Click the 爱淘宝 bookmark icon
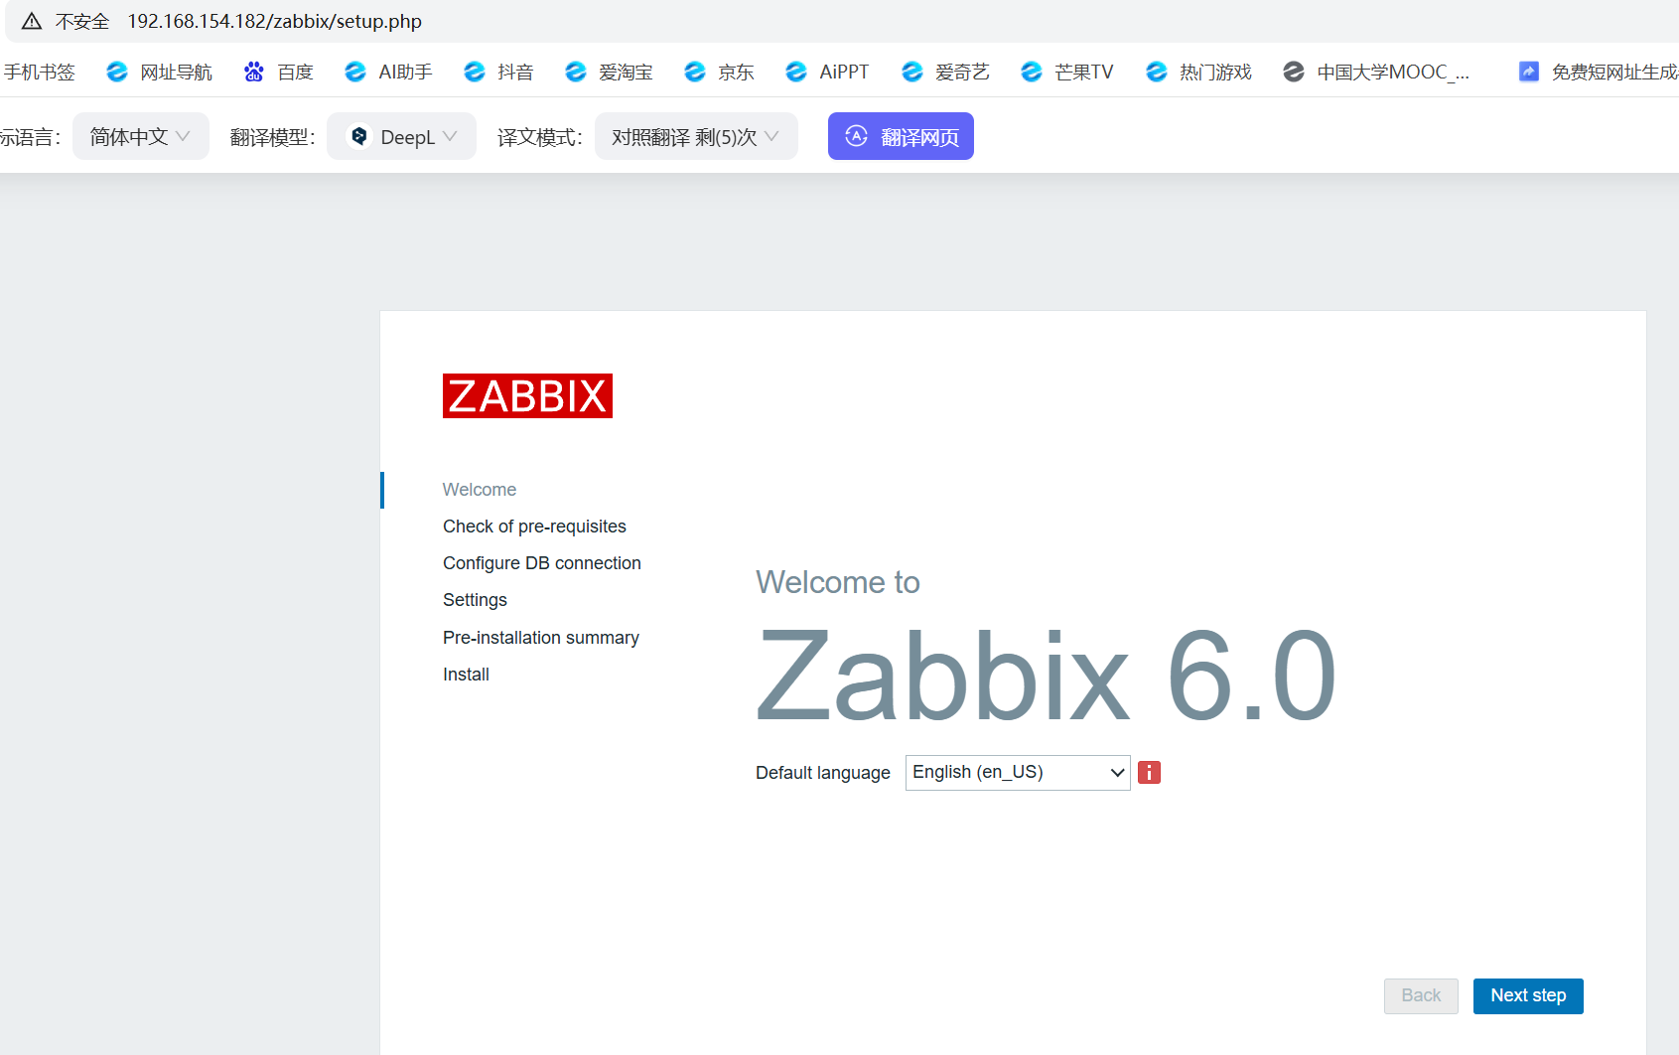The width and height of the screenshot is (1679, 1055). tap(576, 72)
